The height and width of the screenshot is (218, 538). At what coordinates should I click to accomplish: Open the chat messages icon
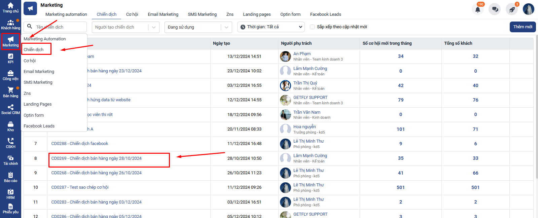coord(495,9)
